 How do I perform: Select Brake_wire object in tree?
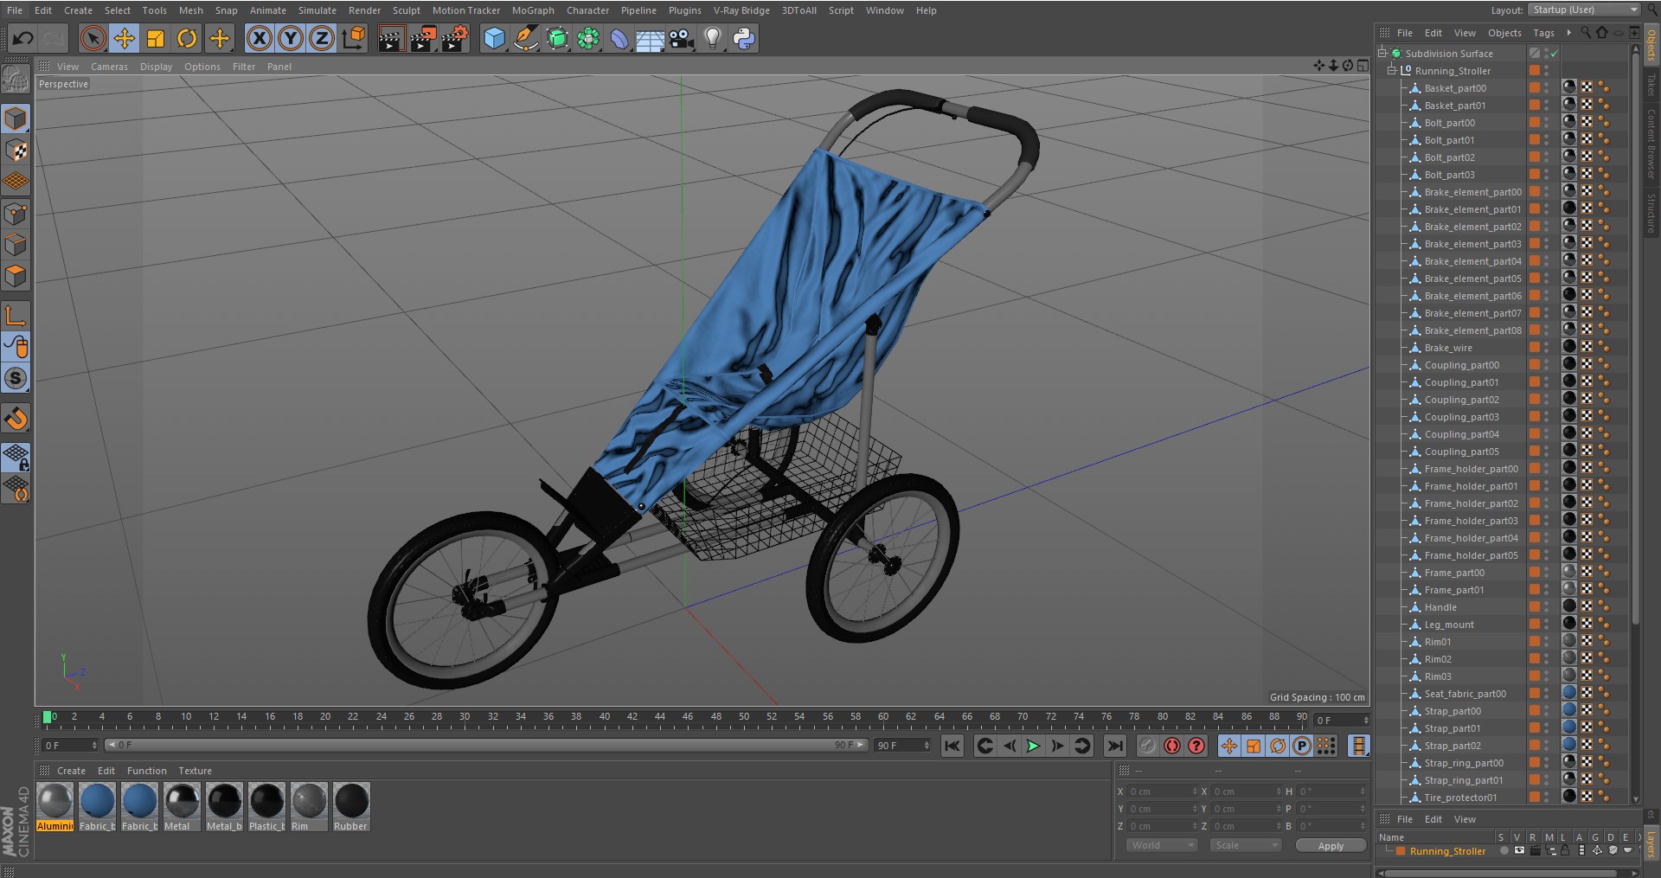click(x=1447, y=348)
